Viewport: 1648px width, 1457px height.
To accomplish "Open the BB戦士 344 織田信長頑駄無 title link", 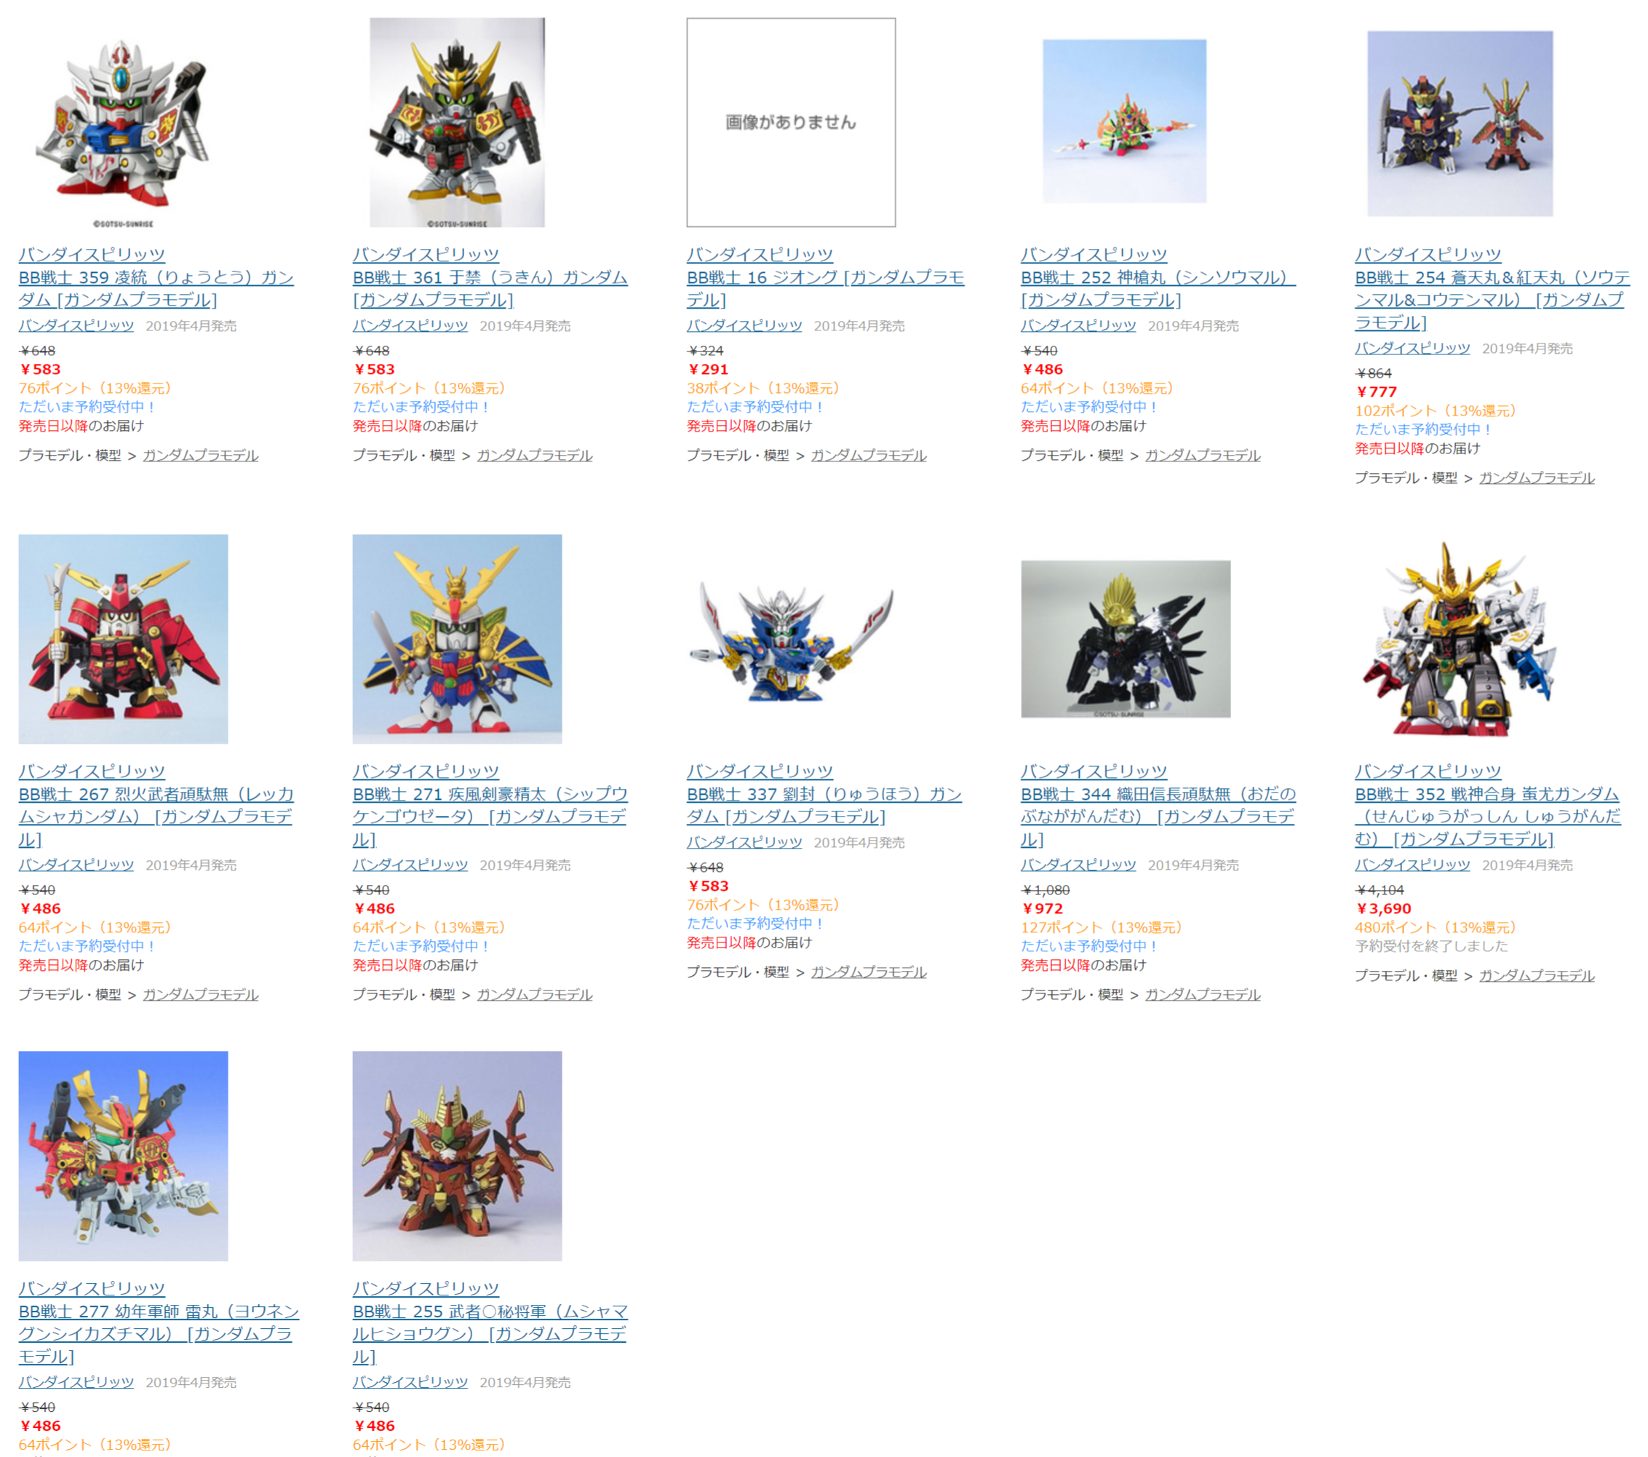I will (x=1158, y=817).
